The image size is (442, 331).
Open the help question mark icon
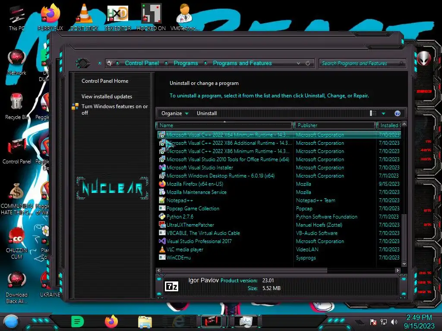pos(398,113)
